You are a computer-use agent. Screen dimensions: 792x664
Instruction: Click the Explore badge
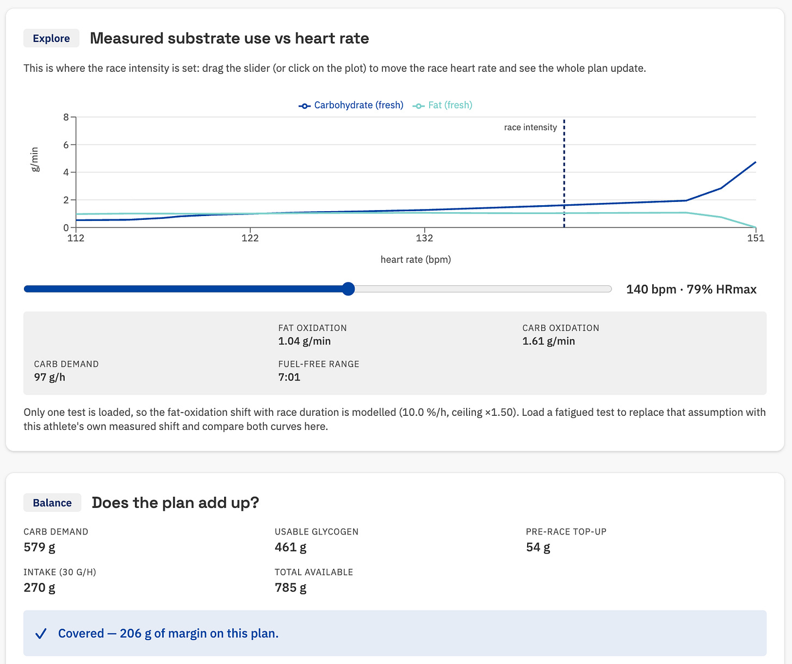pos(51,38)
